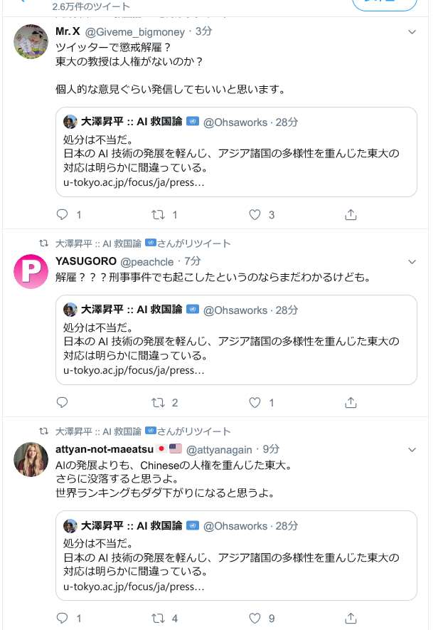Image resolution: width=448 pixels, height=630 pixels.
Task: Expand the options chevron on YASUGORO's tweet
Action: click(412, 261)
